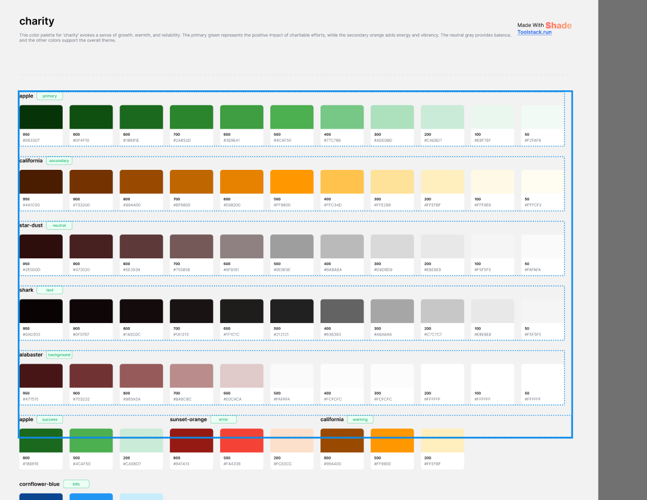Viewport: 647px width, 500px height.
Task: Click hex value '#BA8C8C'
Action: click(182, 400)
